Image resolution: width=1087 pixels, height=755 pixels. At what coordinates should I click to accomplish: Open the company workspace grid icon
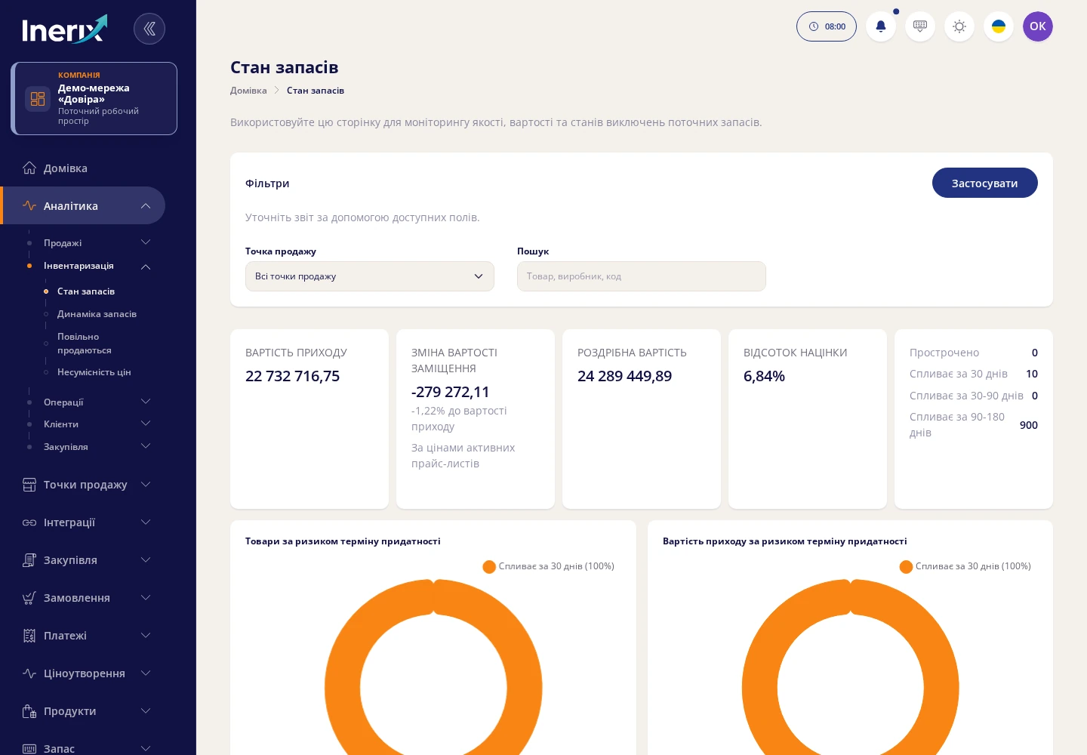(x=38, y=99)
